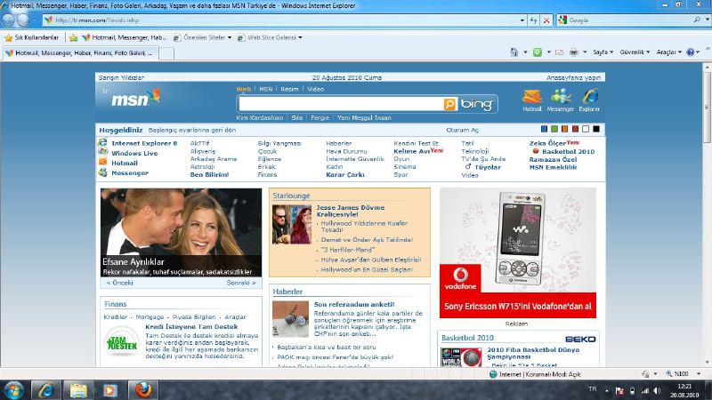Open Windows Media Player from taskbar

[x=109, y=390]
